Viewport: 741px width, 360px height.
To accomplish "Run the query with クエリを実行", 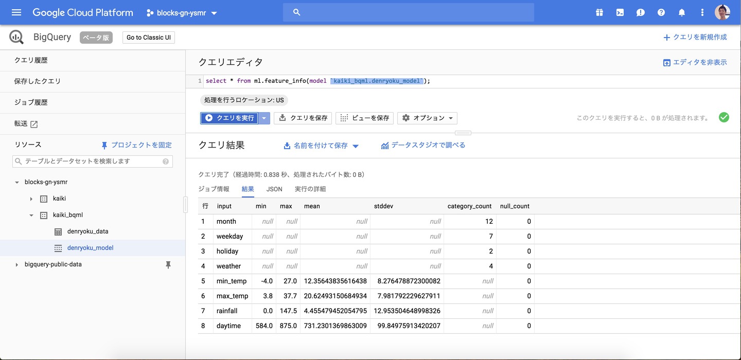I will pos(229,118).
